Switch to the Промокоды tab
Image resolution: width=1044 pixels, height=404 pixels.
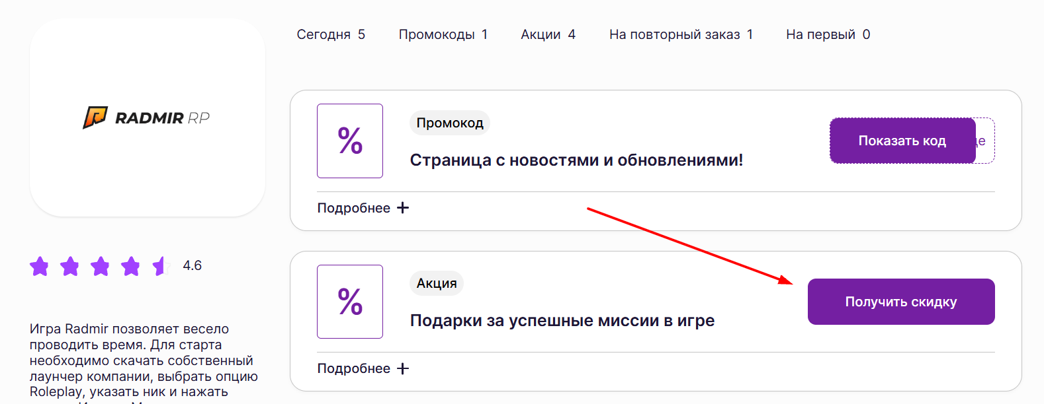point(443,34)
